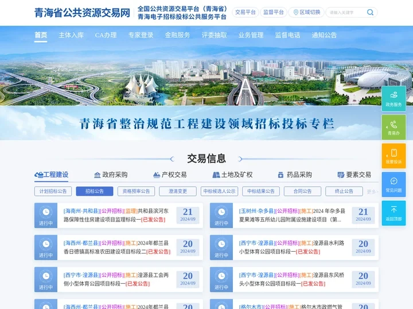
Task: Select 中标候选人公示 filter
Action: pyautogui.click(x=219, y=191)
